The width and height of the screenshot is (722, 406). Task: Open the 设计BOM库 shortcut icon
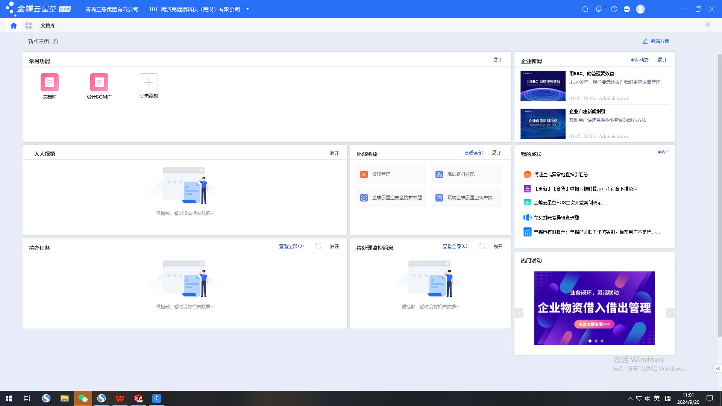point(99,82)
